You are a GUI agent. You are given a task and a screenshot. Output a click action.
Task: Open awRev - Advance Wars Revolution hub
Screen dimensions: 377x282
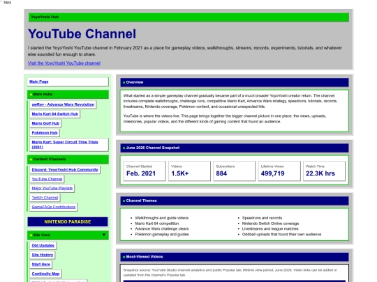(x=63, y=104)
